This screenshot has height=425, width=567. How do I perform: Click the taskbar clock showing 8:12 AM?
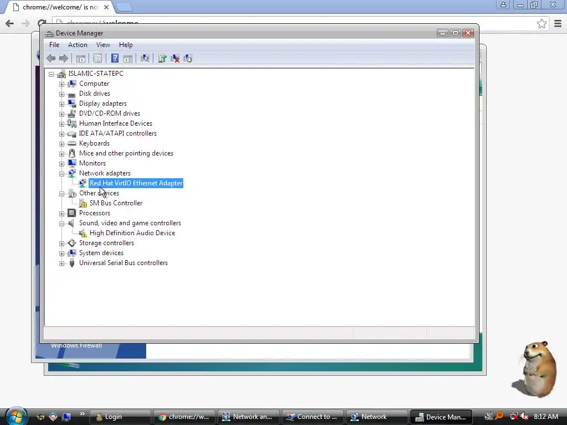pos(546,416)
